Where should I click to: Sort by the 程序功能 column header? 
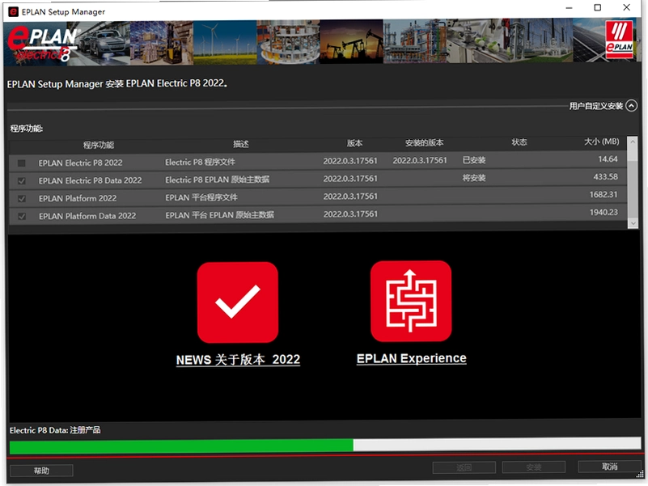pos(99,145)
